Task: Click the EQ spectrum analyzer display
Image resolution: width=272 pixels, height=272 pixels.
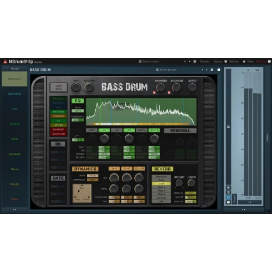Action: [x=141, y=112]
